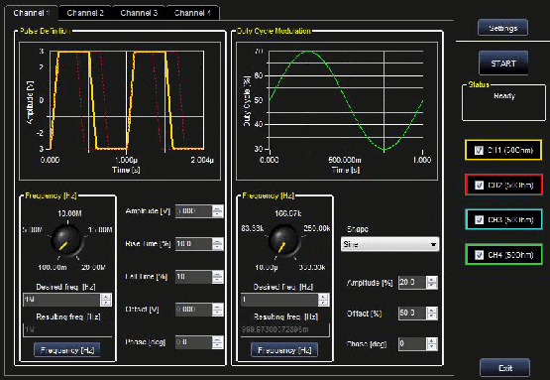Screen dimensions: 550x380
Task: Click the Pulse Desired freq spinner arrows
Action: pyautogui.click(x=106, y=300)
